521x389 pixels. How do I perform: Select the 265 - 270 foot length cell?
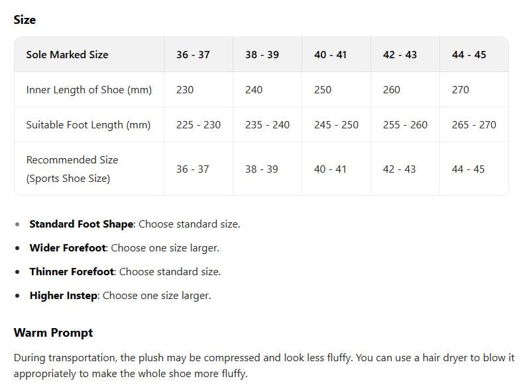tap(474, 124)
